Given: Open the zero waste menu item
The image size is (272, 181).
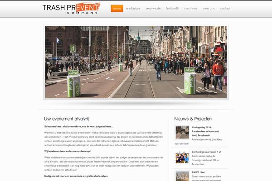Looking at the screenshot, I should coord(153,8).
